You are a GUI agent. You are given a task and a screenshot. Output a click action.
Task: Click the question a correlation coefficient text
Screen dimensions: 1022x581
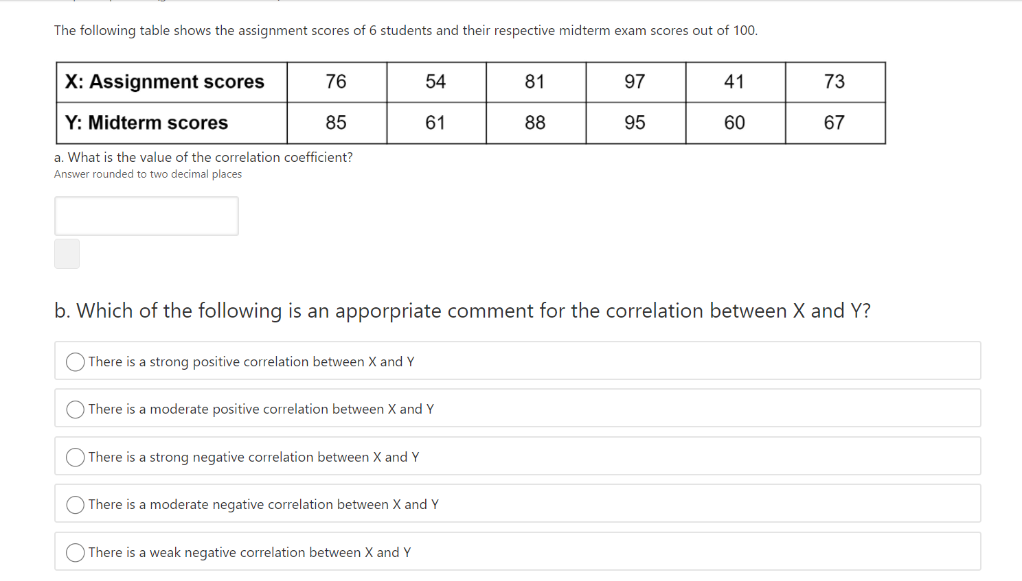click(x=203, y=157)
